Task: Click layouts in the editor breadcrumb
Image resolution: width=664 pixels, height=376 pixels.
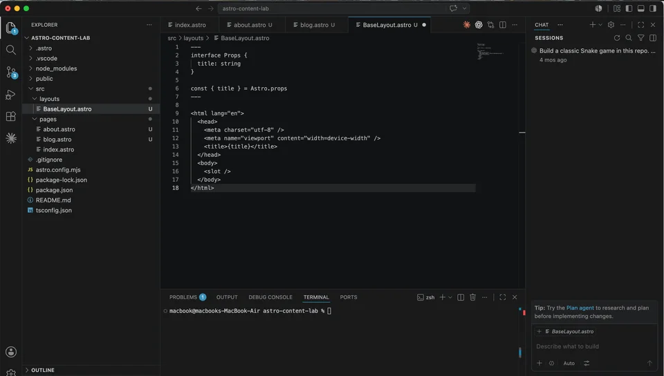Action: [194, 38]
